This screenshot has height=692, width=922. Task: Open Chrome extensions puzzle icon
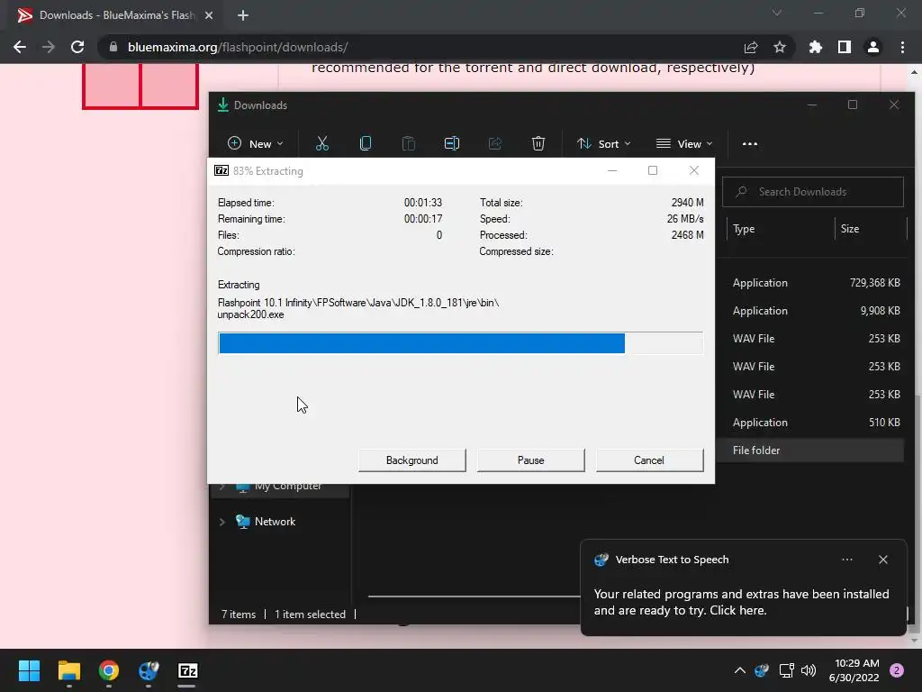coord(816,47)
